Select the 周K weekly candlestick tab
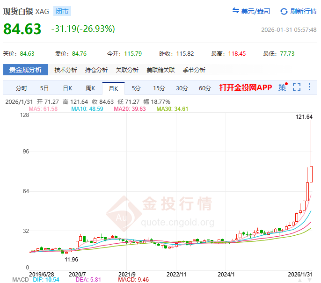This screenshot has height=283, width=321. (x=90, y=88)
